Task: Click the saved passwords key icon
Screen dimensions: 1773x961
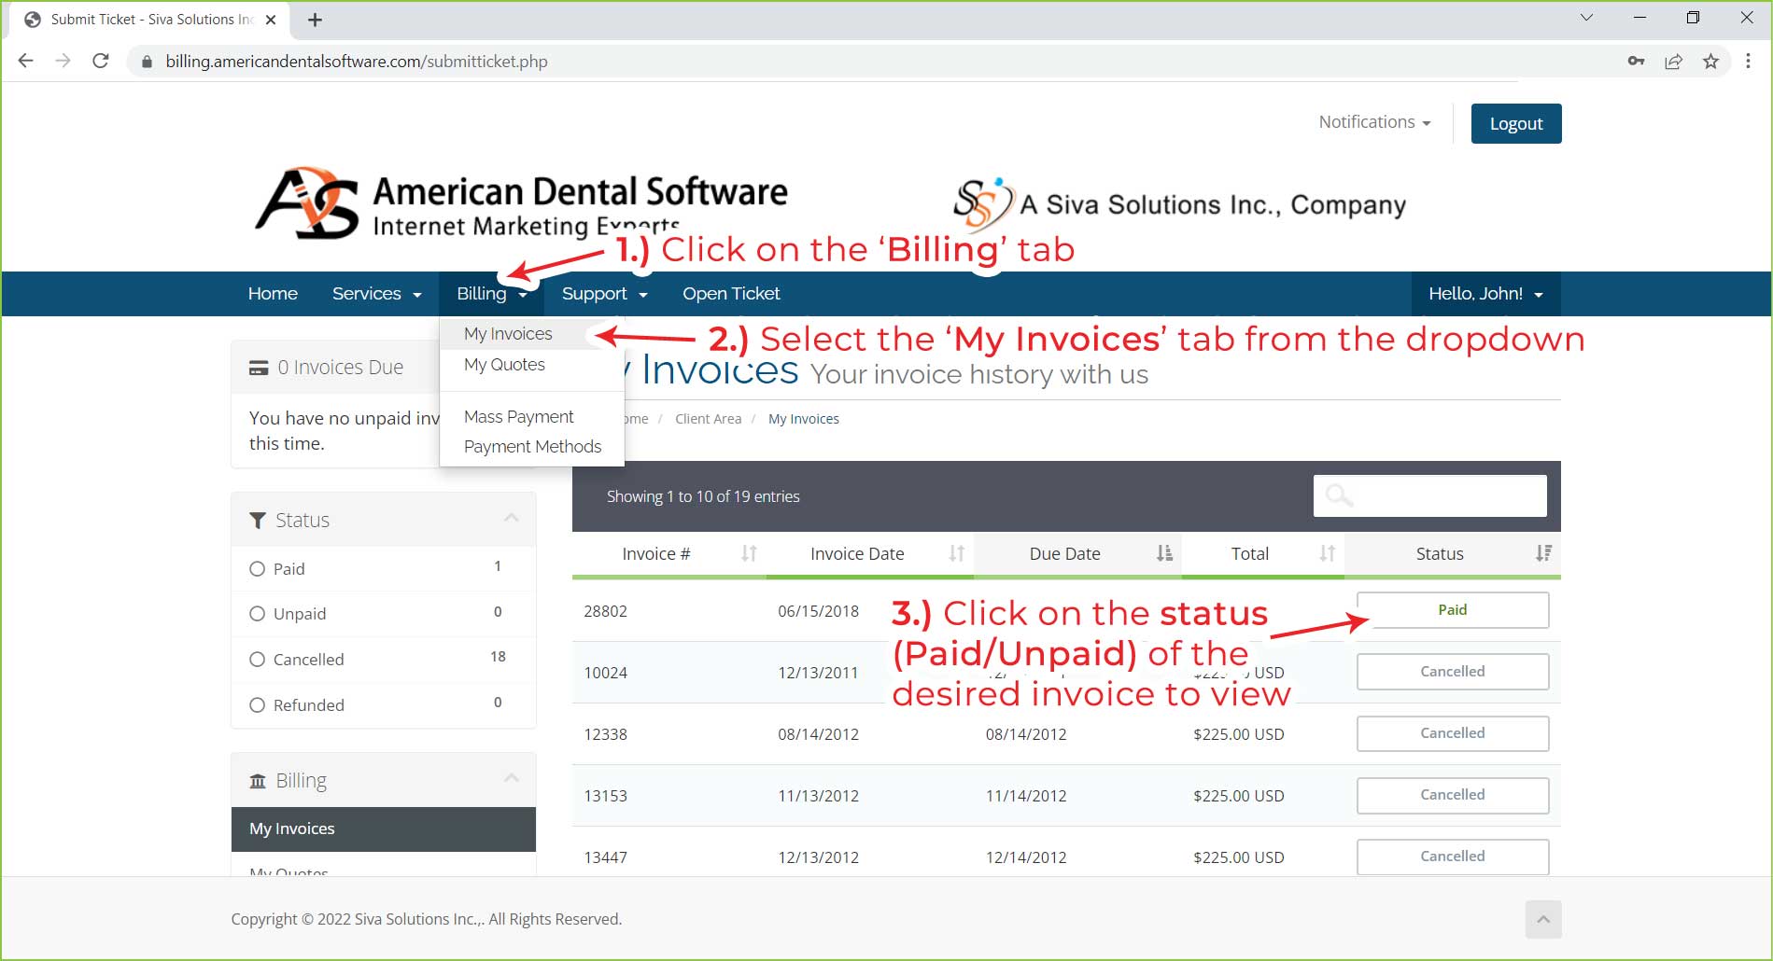Action: pyautogui.click(x=1636, y=62)
